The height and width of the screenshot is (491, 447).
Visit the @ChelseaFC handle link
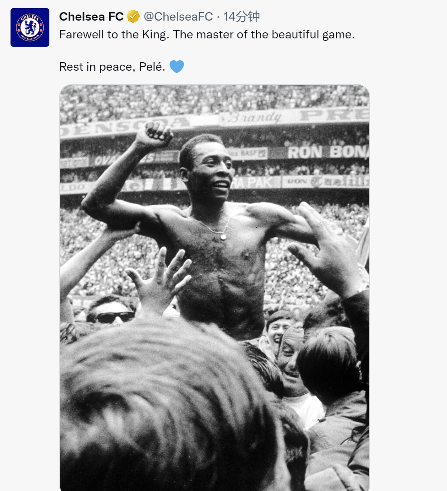tap(178, 17)
